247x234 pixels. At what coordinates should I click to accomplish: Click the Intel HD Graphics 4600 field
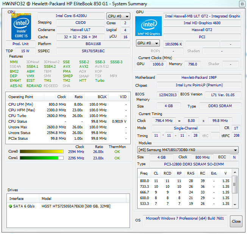click(202, 23)
